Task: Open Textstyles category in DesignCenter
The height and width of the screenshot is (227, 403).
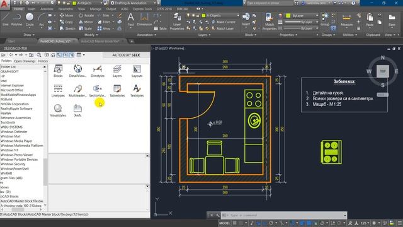Action: point(137,91)
